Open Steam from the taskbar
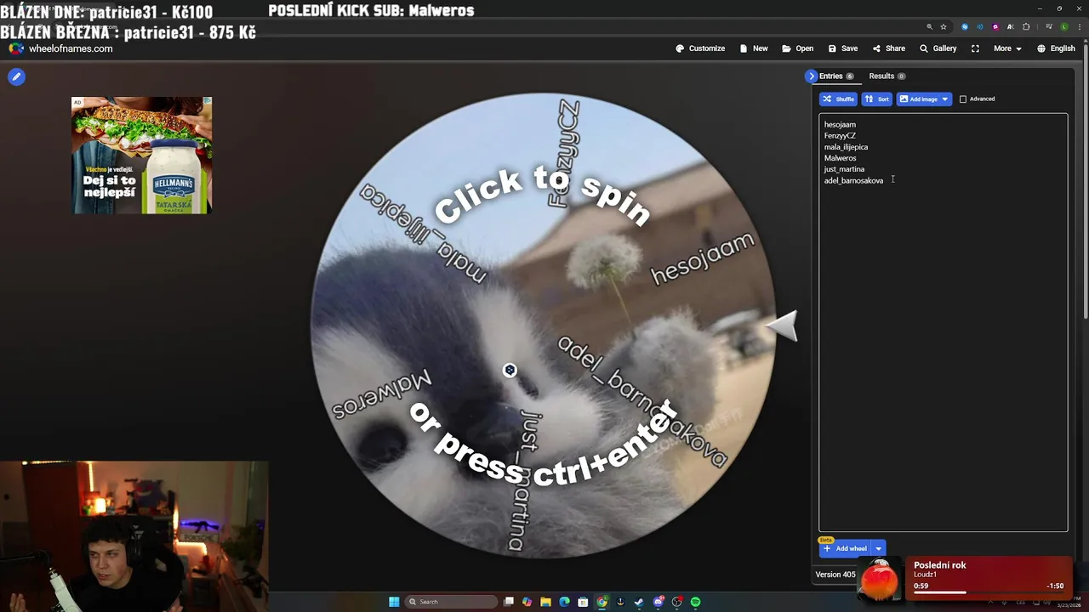Image resolution: width=1089 pixels, height=612 pixels. [639, 602]
